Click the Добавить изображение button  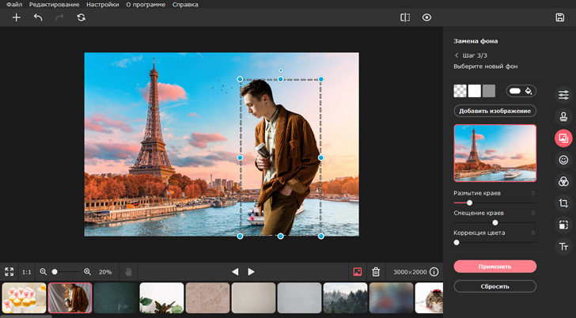click(495, 111)
